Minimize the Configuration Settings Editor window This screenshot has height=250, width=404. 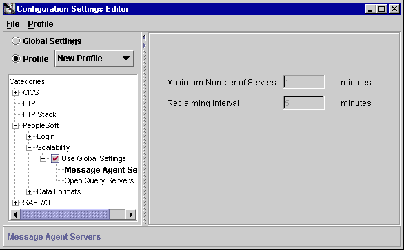370,9
